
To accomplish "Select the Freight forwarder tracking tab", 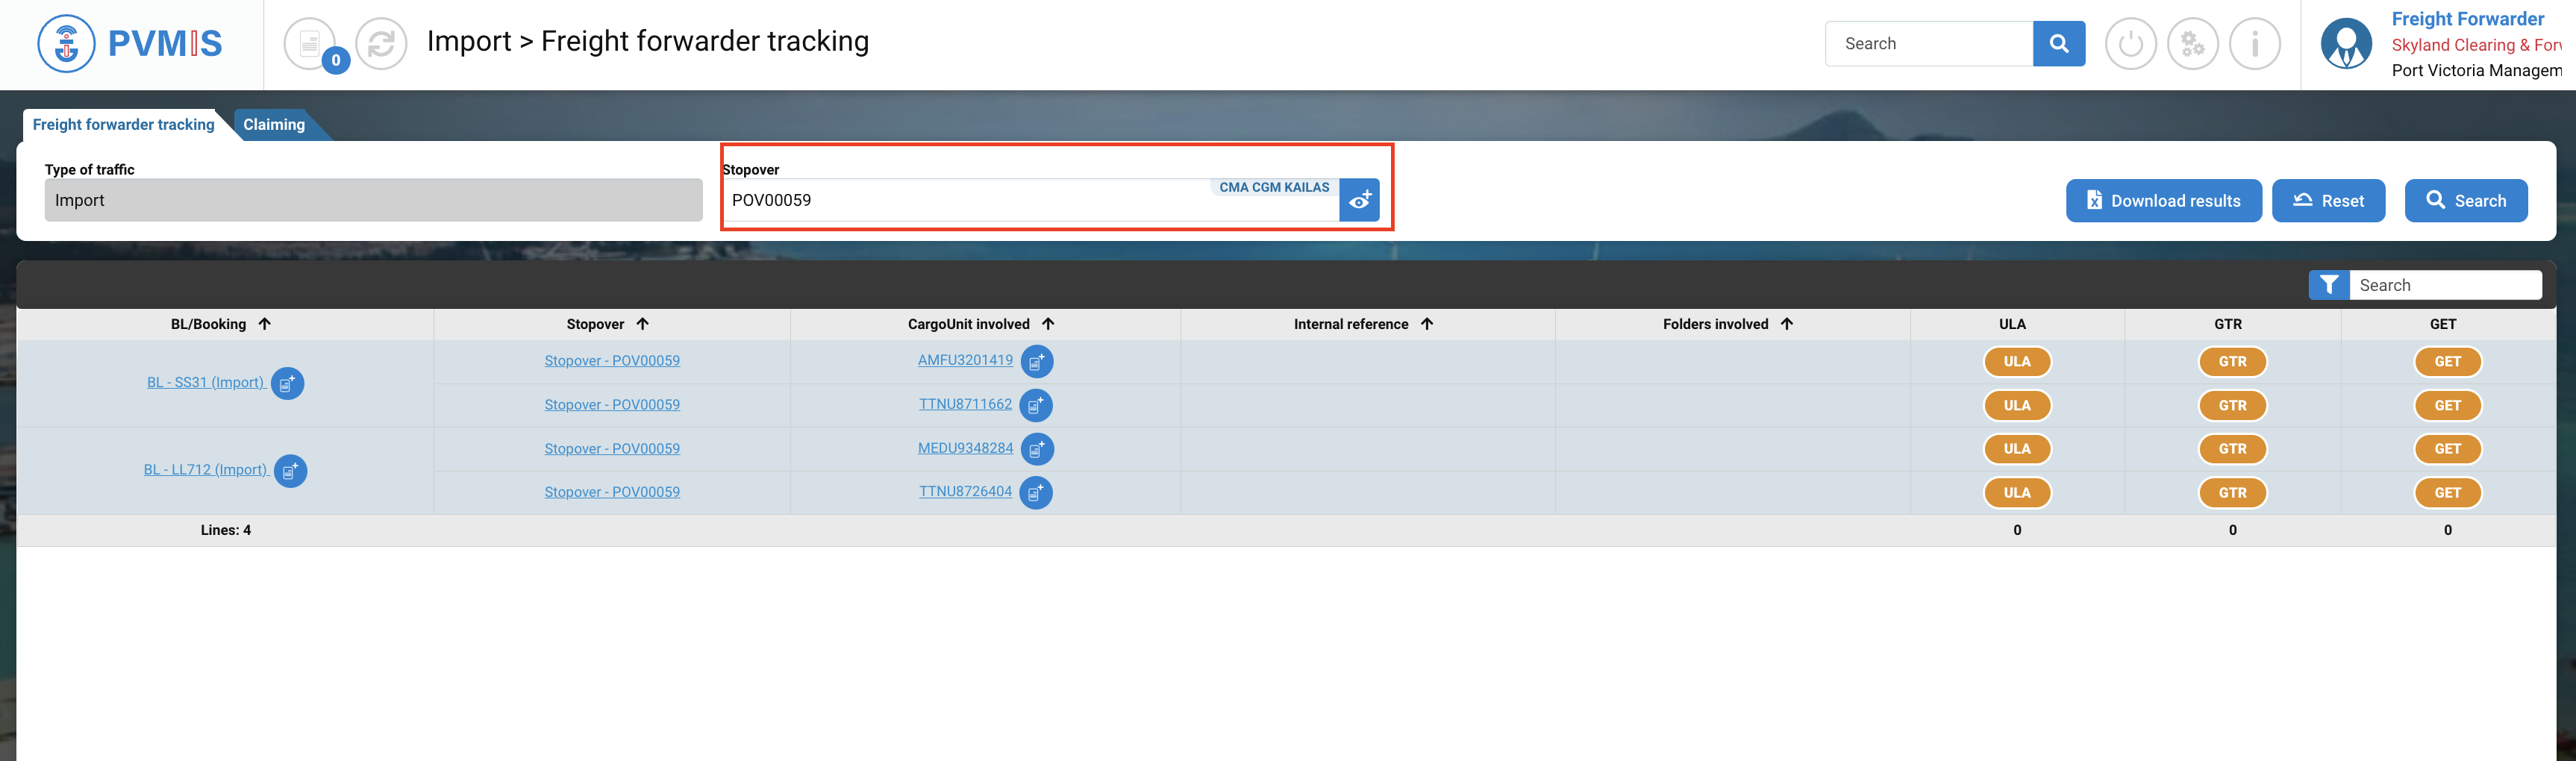I will coord(123,125).
